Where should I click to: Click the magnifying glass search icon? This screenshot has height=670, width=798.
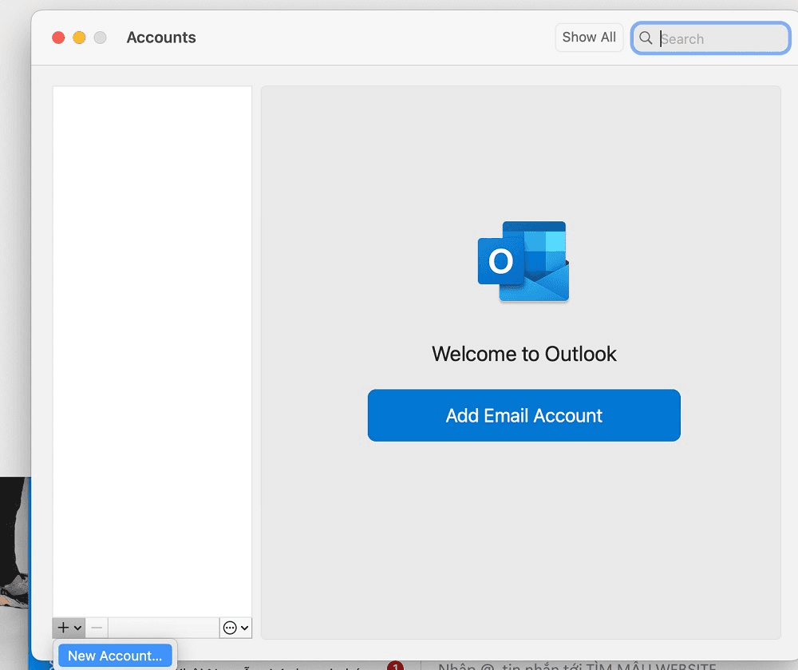[x=646, y=38]
